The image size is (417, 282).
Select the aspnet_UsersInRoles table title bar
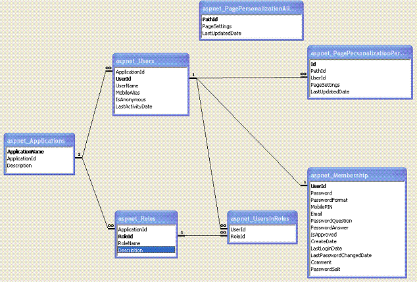point(262,218)
